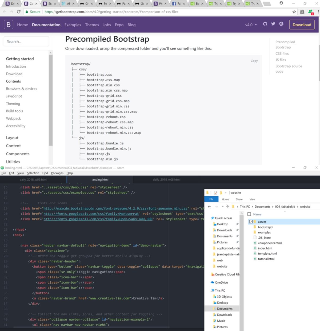The height and width of the screenshot is (331, 320).
Task: Jump to CSS files section in sidebar
Action: (282, 53)
